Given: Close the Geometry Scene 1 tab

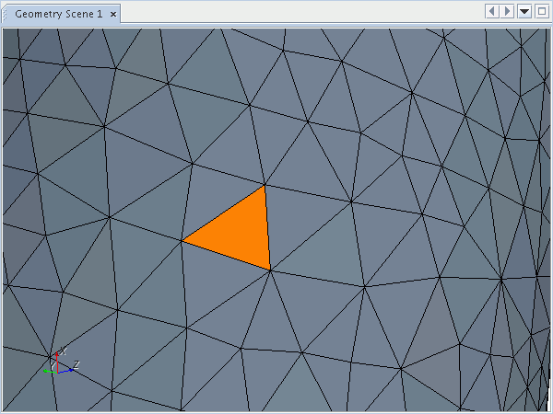Looking at the screenshot, I should click(112, 15).
